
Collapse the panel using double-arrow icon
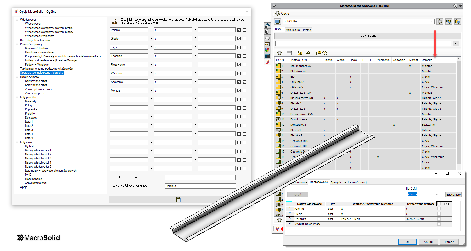[x=274, y=6]
